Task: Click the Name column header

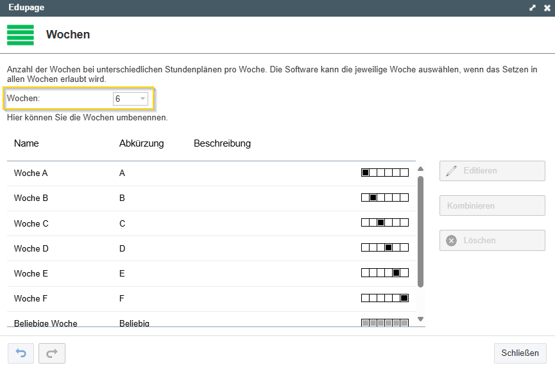Action: (x=26, y=143)
